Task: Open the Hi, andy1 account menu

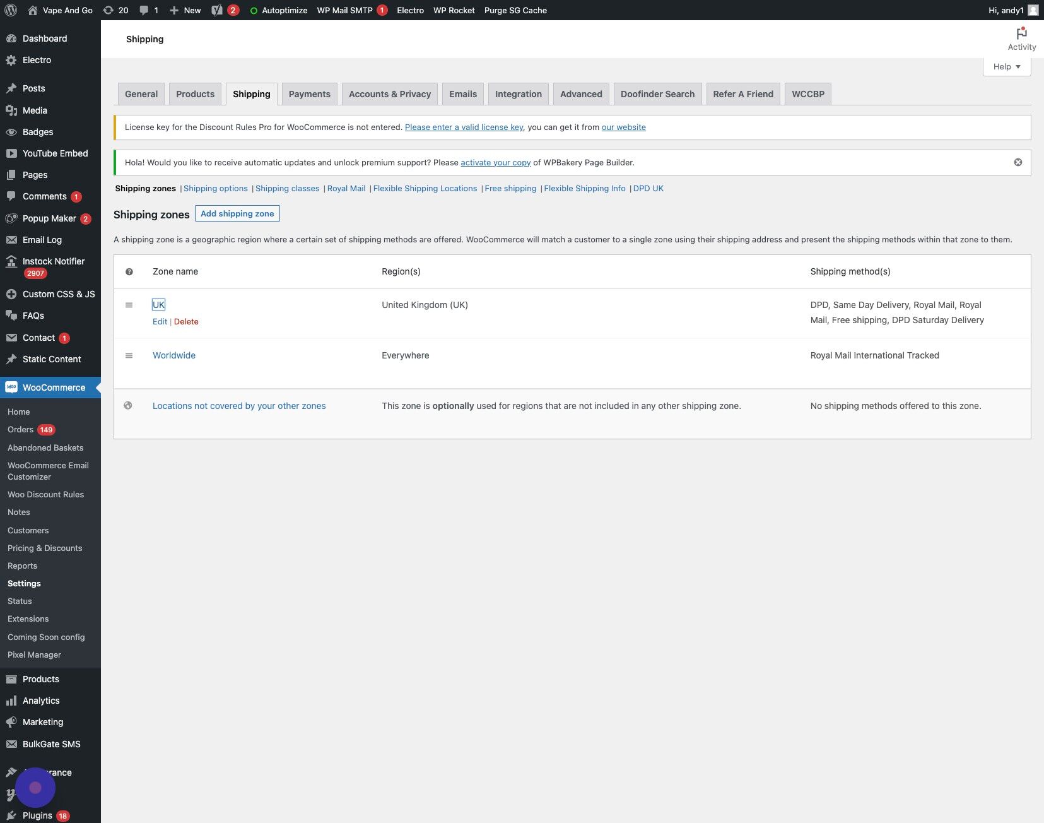Action: point(1013,10)
